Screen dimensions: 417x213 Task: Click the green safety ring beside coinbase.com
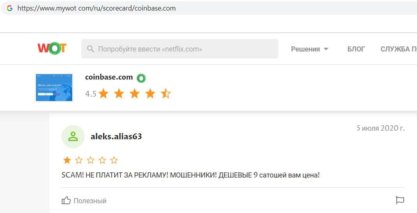coord(141,78)
